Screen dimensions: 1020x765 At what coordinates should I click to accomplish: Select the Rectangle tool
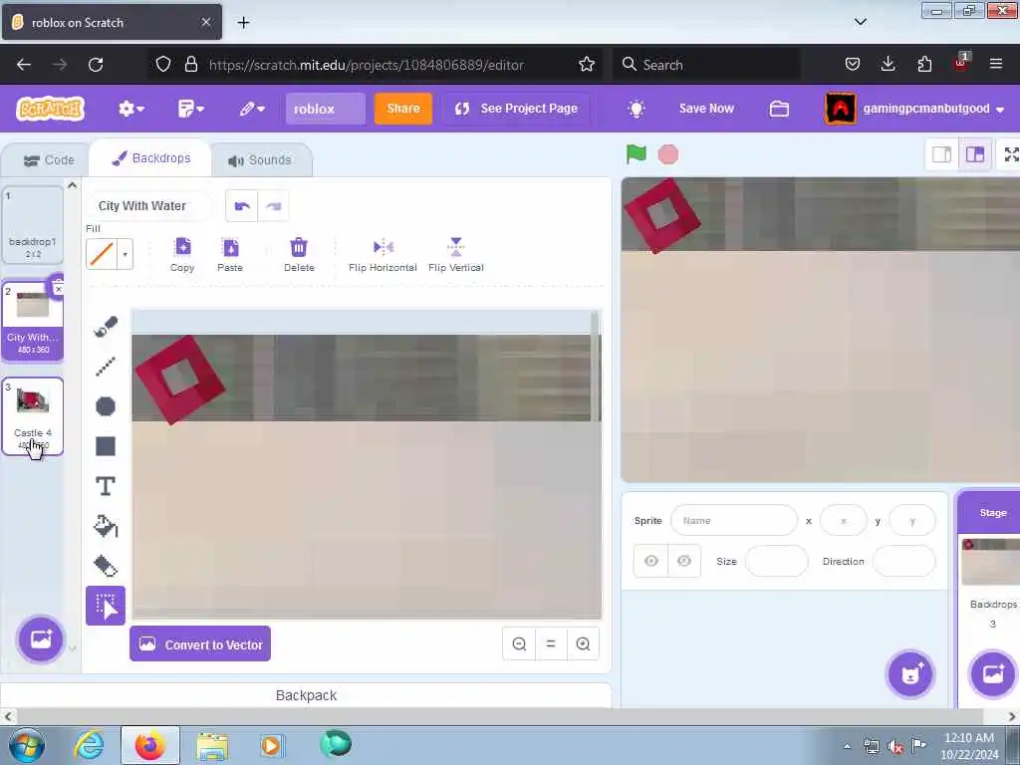click(106, 446)
